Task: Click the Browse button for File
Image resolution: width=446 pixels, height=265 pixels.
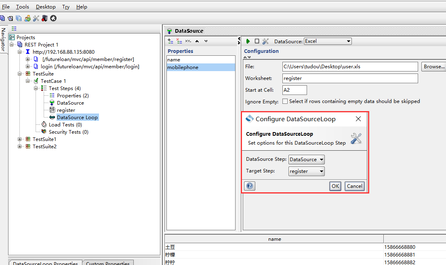Action: point(434,67)
